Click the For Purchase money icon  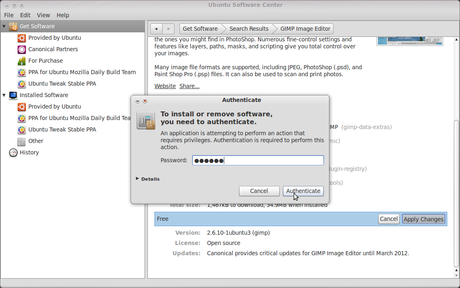click(x=22, y=61)
